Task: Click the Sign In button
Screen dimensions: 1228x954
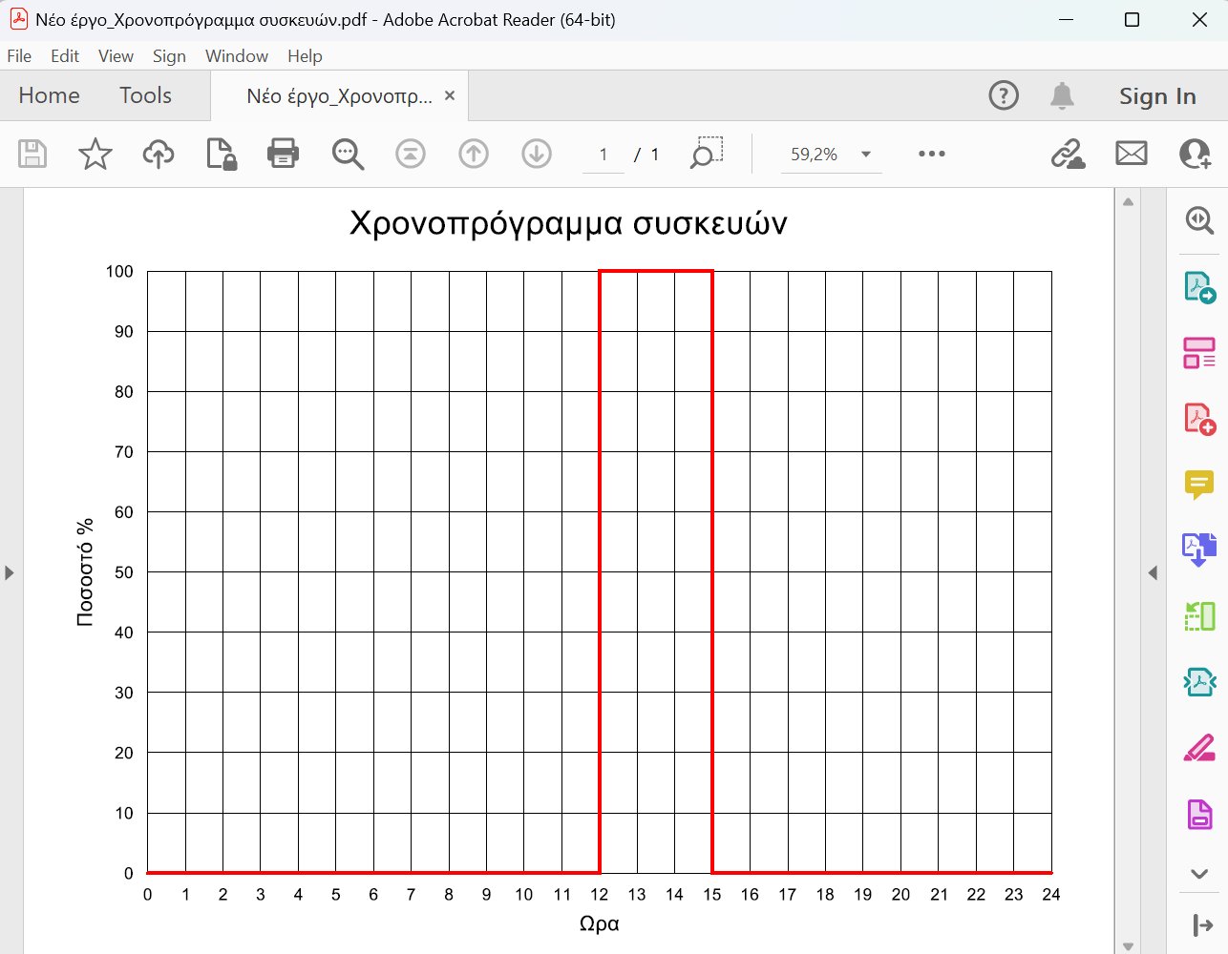Action: point(1157,96)
